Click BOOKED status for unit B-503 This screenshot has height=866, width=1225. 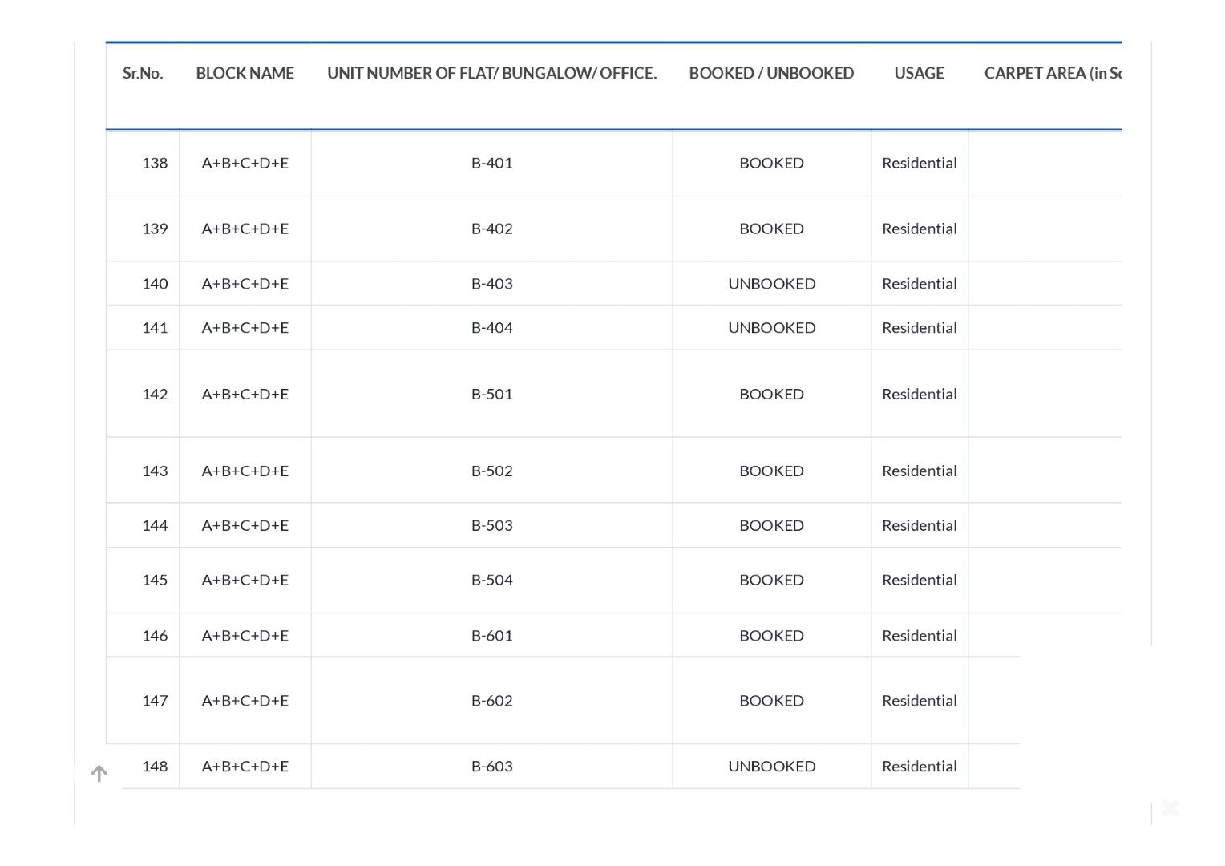771,525
